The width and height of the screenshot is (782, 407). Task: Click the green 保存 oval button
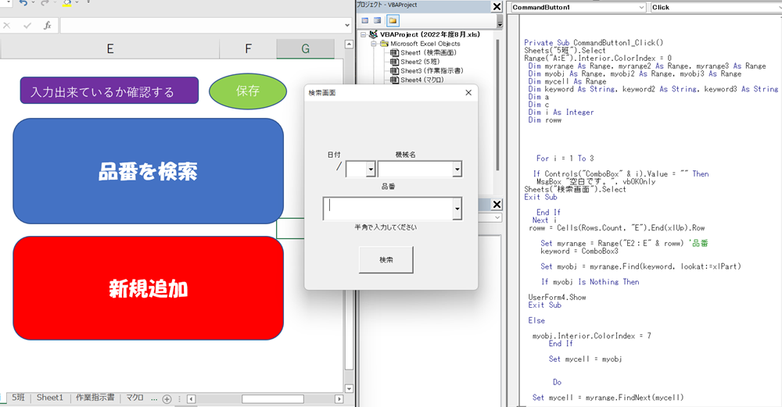[x=248, y=91]
